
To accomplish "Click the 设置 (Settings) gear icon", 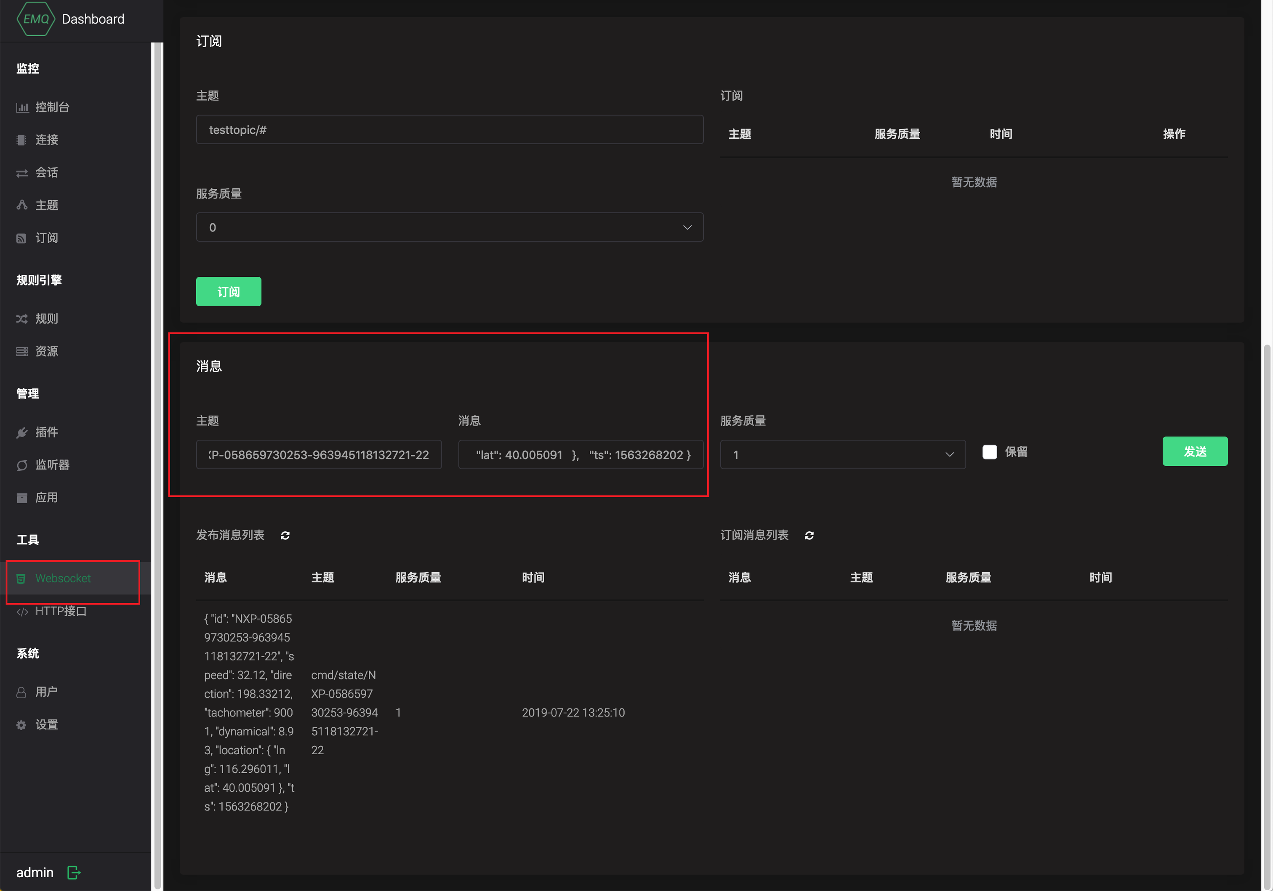I will pyautogui.click(x=21, y=725).
